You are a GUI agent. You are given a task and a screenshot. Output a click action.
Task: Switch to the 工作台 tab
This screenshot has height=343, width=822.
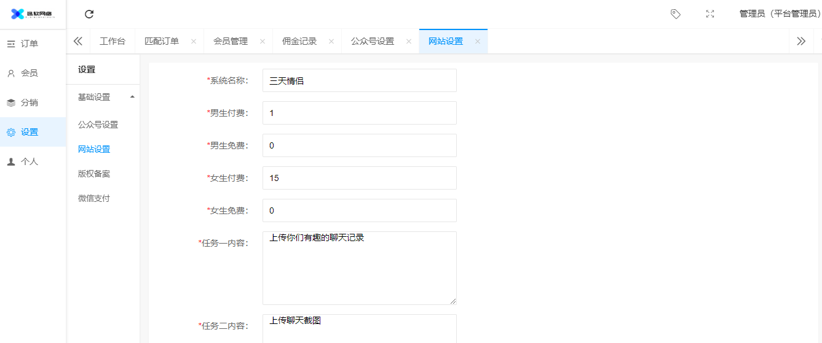113,42
